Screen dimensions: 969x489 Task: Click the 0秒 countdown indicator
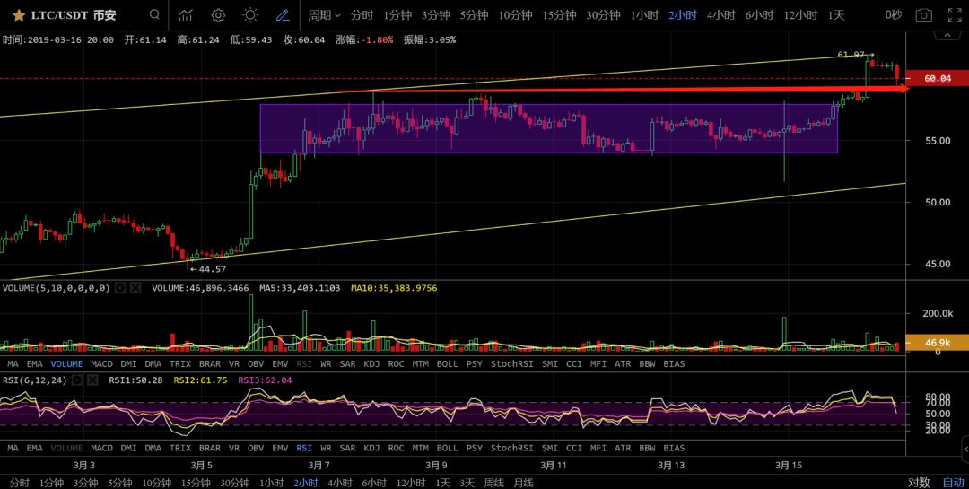click(x=894, y=15)
